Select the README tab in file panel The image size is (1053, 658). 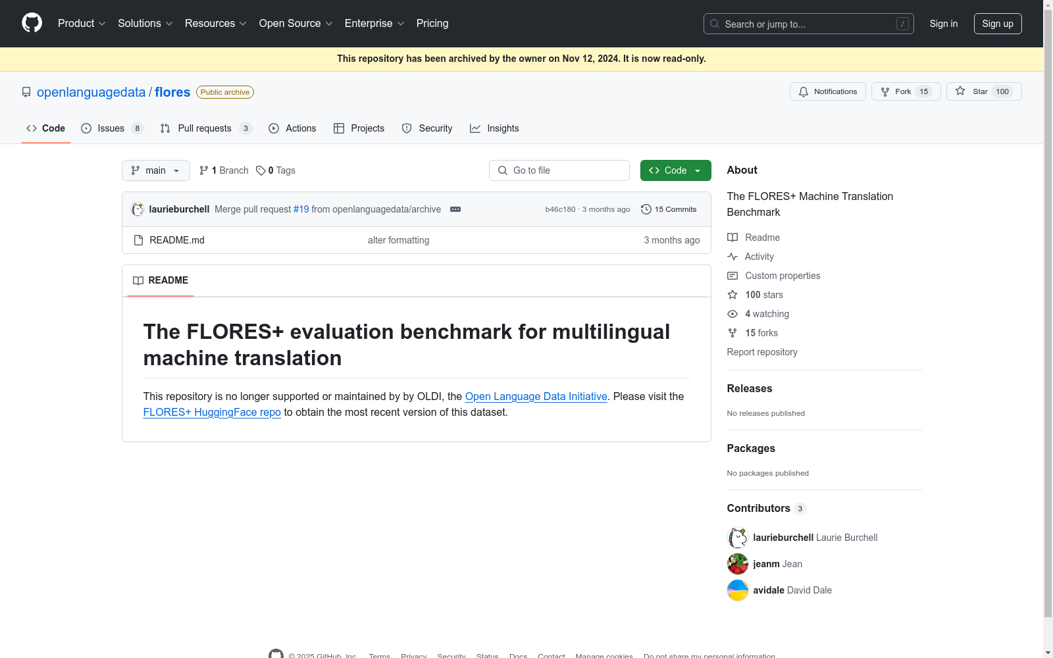coord(161,280)
